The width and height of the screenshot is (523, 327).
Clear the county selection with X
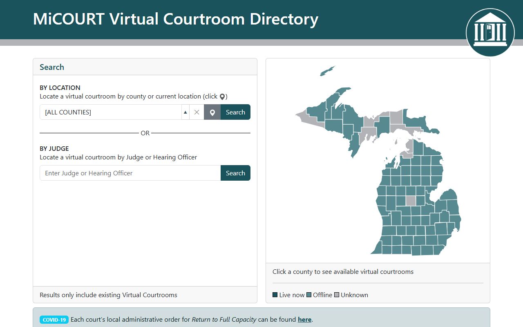tap(197, 112)
